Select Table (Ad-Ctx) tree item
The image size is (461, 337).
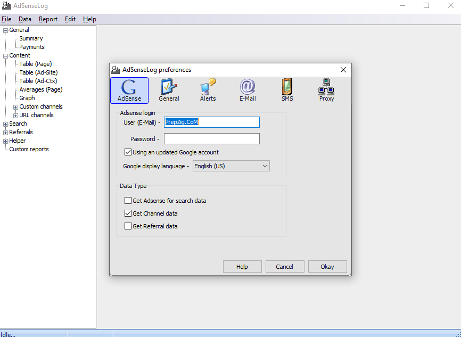pyautogui.click(x=38, y=81)
